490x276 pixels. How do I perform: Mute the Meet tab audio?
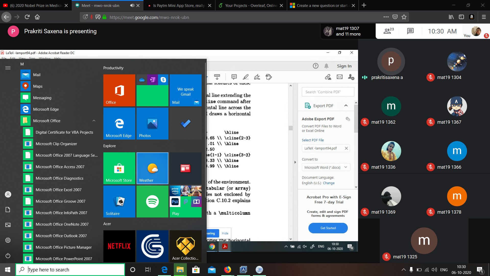[x=132, y=5]
